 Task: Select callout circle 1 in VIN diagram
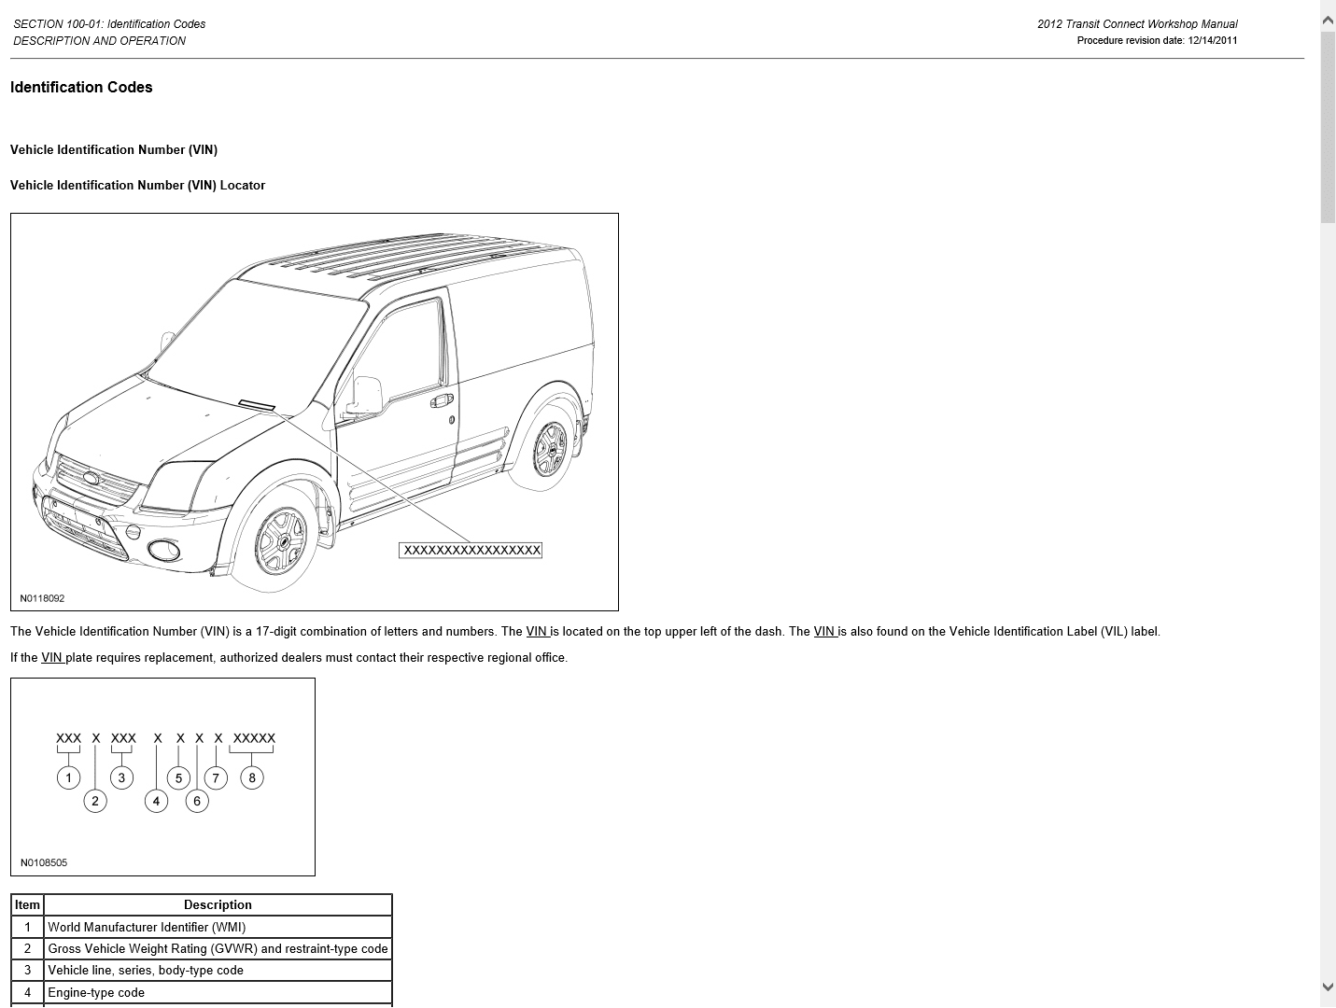pyautogui.click(x=68, y=777)
